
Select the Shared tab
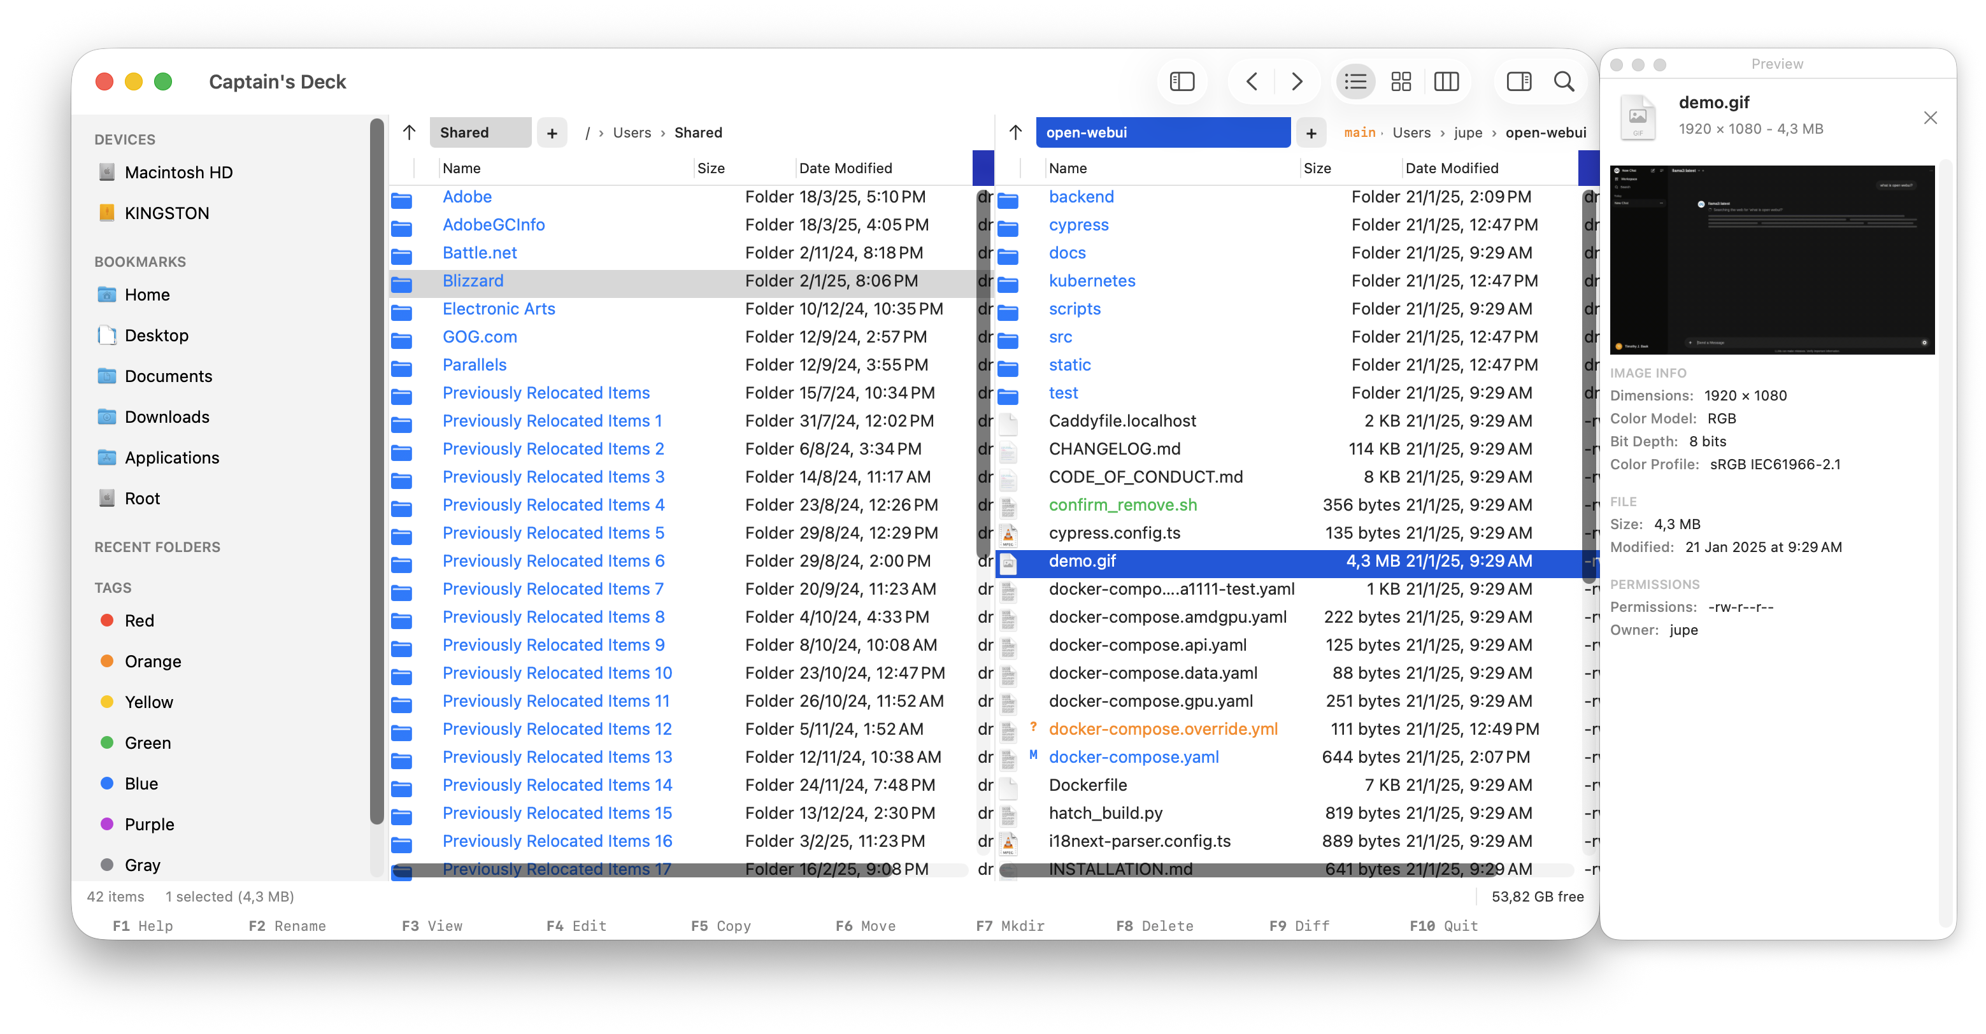[x=480, y=132]
